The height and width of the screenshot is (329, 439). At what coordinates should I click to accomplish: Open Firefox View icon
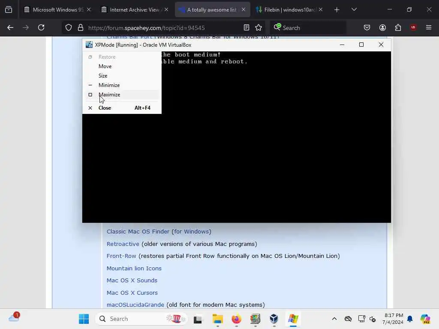pyautogui.click(x=9, y=10)
